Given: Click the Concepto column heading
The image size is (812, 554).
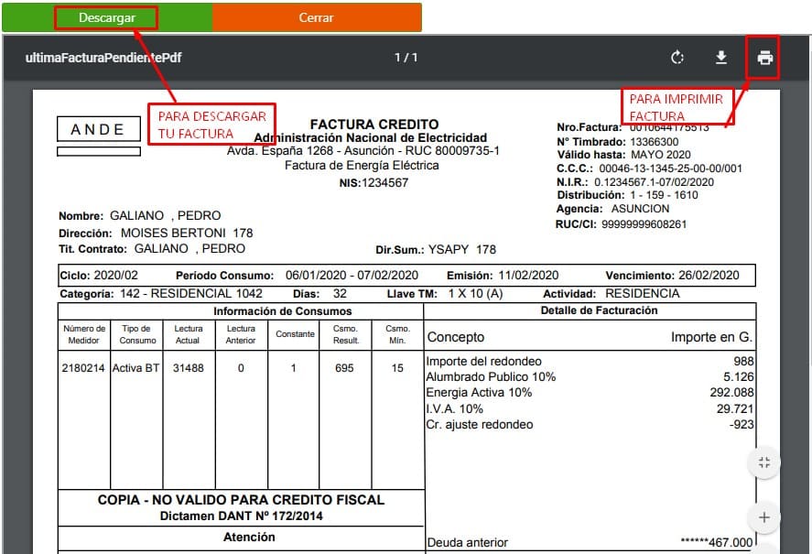Looking at the screenshot, I should (x=456, y=337).
